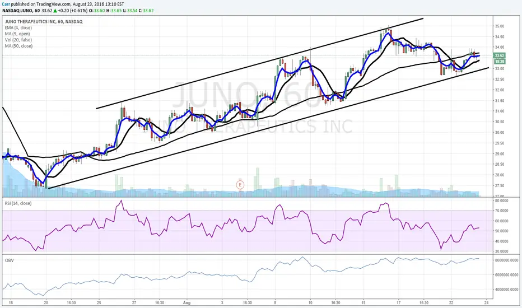The width and height of the screenshot is (522, 308).
Task: Select the 'JUNO THERAPEUTICS INC, 60, NASDAQ' legend title
Action: [44, 22]
